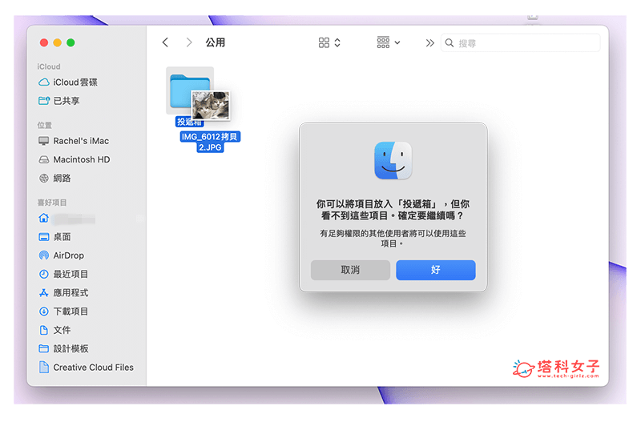Select 已共享 shared folder in sidebar
641x422 pixels.
[x=58, y=101]
